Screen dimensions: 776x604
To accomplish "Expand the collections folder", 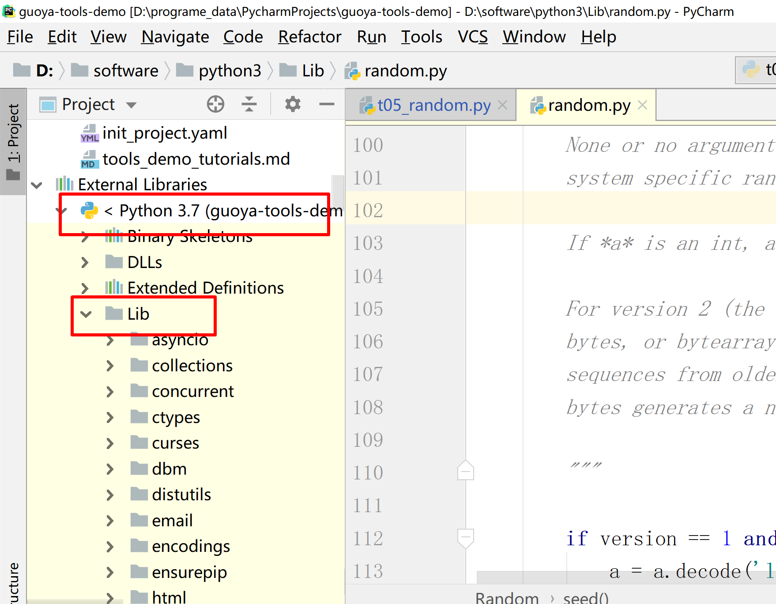I will (x=110, y=366).
